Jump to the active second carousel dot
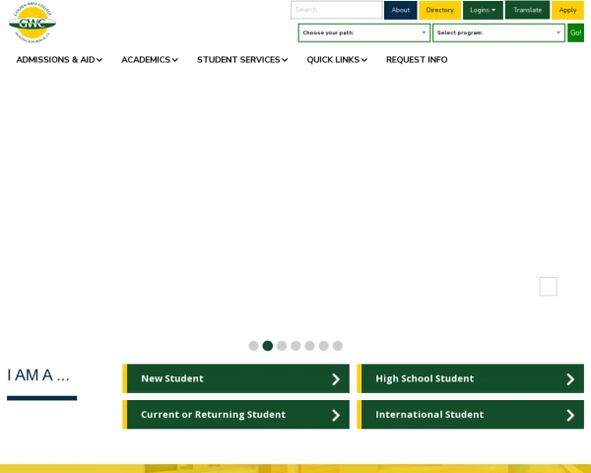 (268, 346)
